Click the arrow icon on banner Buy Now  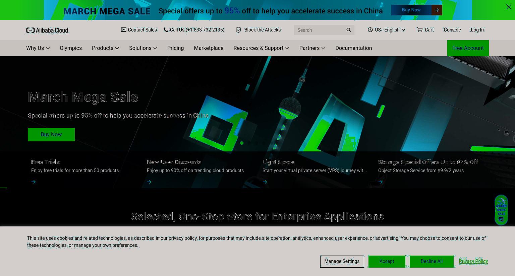coord(437,10)
